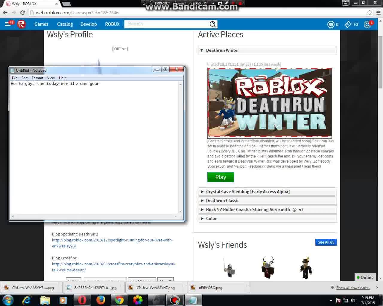383x306 pixels.
Task: Click the Chrome address bar
Action: [x=197, y=13]
